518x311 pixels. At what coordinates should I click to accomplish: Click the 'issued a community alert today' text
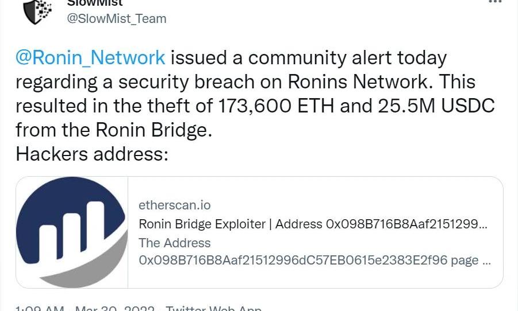tap(309, 58)
